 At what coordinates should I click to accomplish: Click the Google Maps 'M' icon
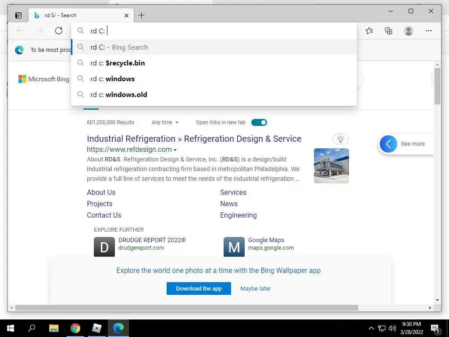pyautogui.click(x=234, y=247)
